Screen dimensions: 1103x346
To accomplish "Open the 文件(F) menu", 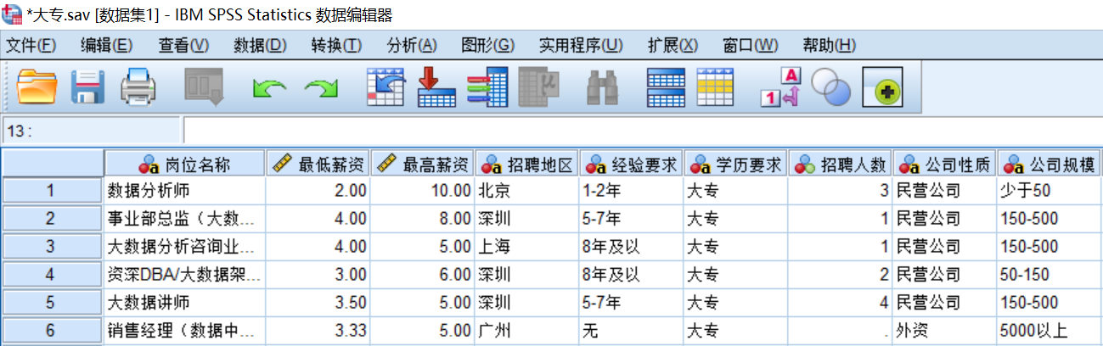I will coord(31,45).
